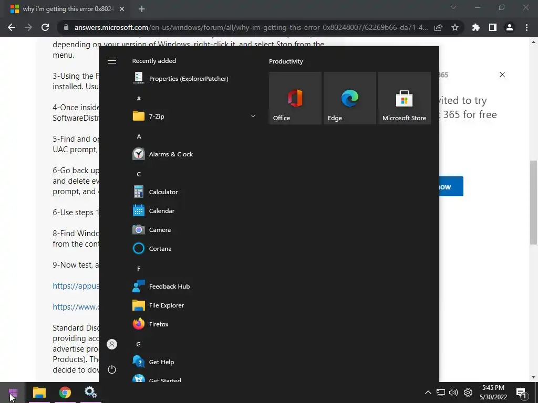Dismiss the Microsoft 365 promo panel

tap(502, 75)
